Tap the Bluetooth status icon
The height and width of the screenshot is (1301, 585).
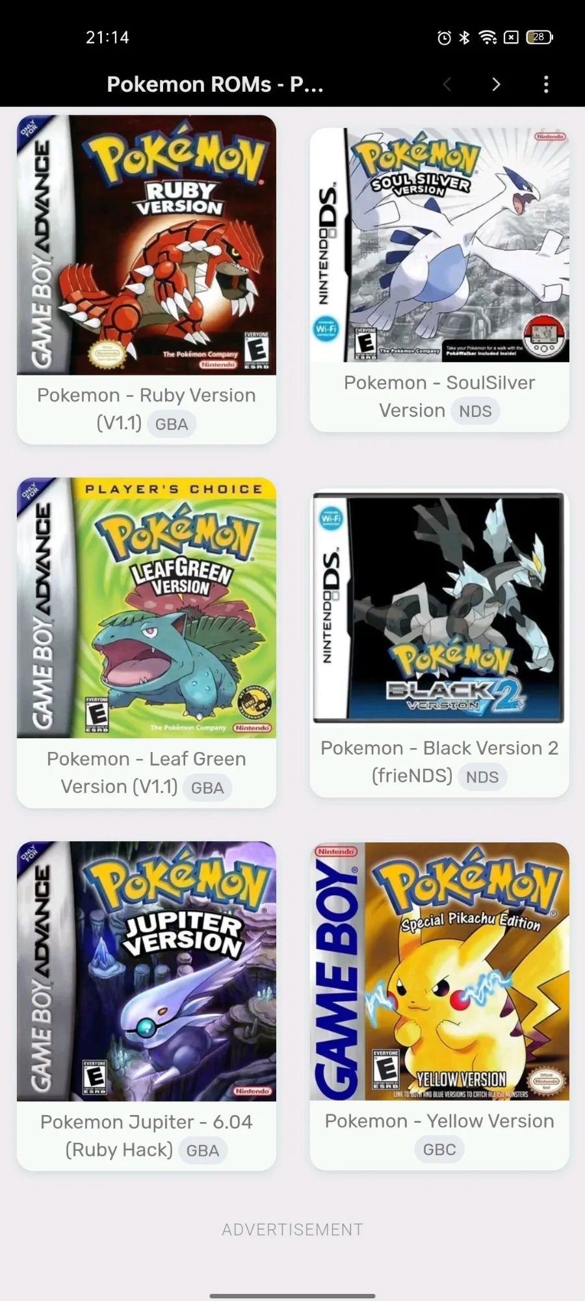(464, 38)
